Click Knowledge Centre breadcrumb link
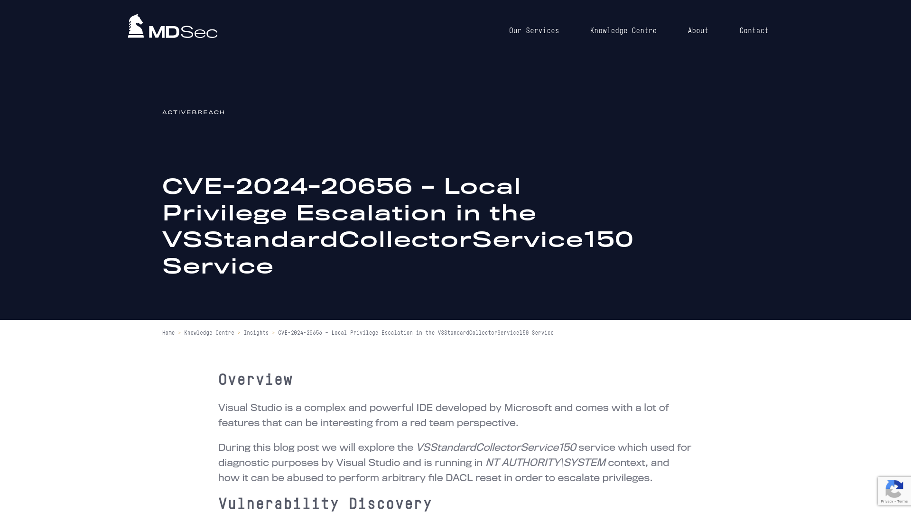The image size is (911, 512). 209,333
